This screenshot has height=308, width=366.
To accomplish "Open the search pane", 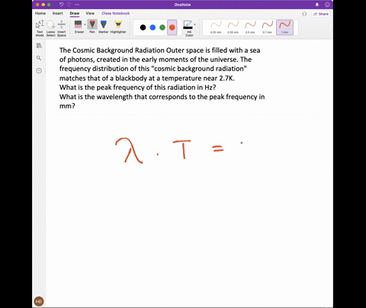I will 39,58.
